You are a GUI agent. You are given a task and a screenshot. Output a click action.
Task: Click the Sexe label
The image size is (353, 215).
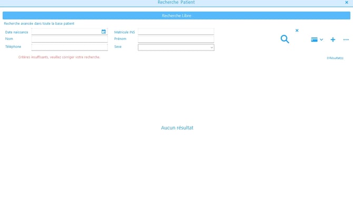point(117,46)
